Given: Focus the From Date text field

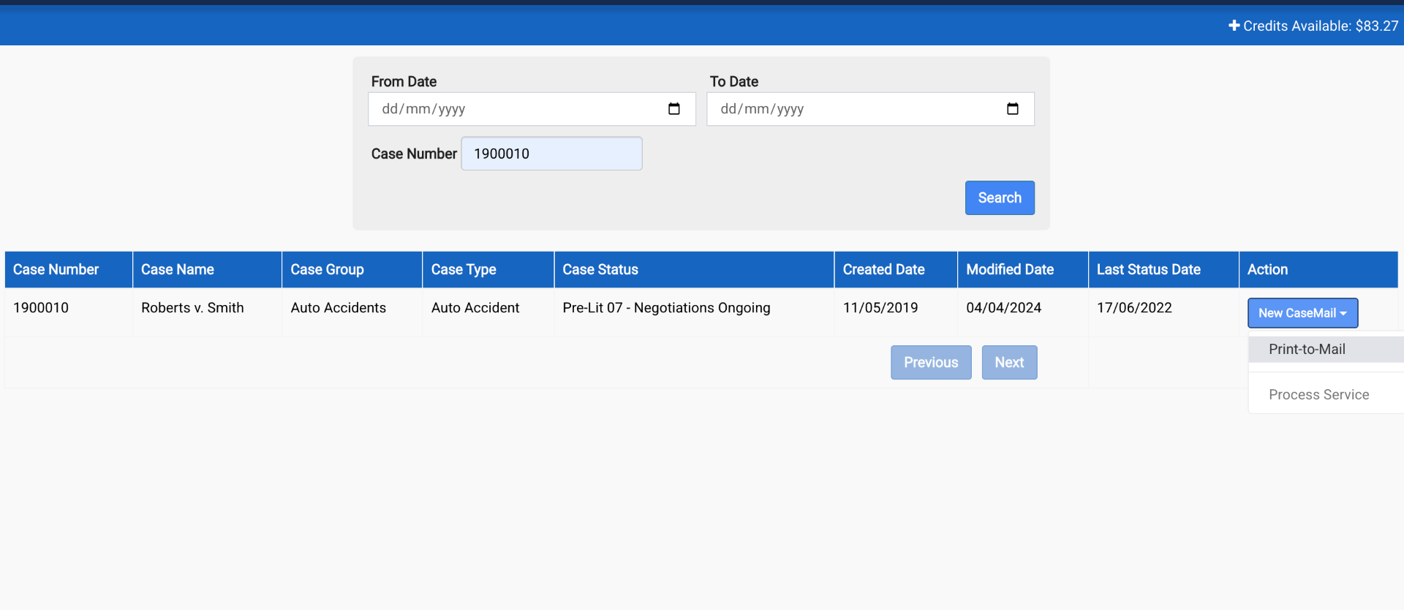Looking at the screenshot, I should (512, 109).
